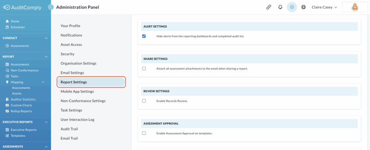This screenshot has height=150, width=370.
Task: Collapse the CONDUCT sidebar section
Action: (46, 38)
